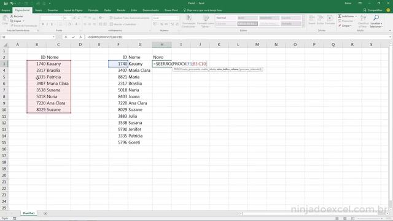The height and width of the screenshot is (221, 393).
Task: Click Insert Function fx icon
Action: pyautogui.click(x=80, y=37)
